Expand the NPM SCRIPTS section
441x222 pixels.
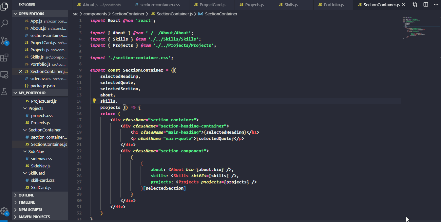coord(40,210)
